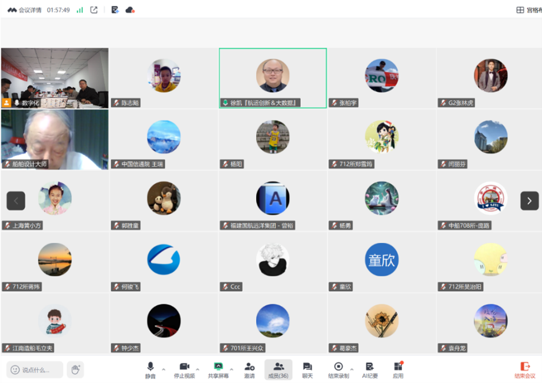Switch layout via 宫格布局 menu
This screenshot has height=383, width=542.
tap(528, 10)
